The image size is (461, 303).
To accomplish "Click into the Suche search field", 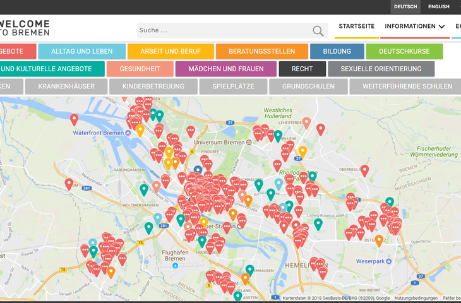I will 224,30.
